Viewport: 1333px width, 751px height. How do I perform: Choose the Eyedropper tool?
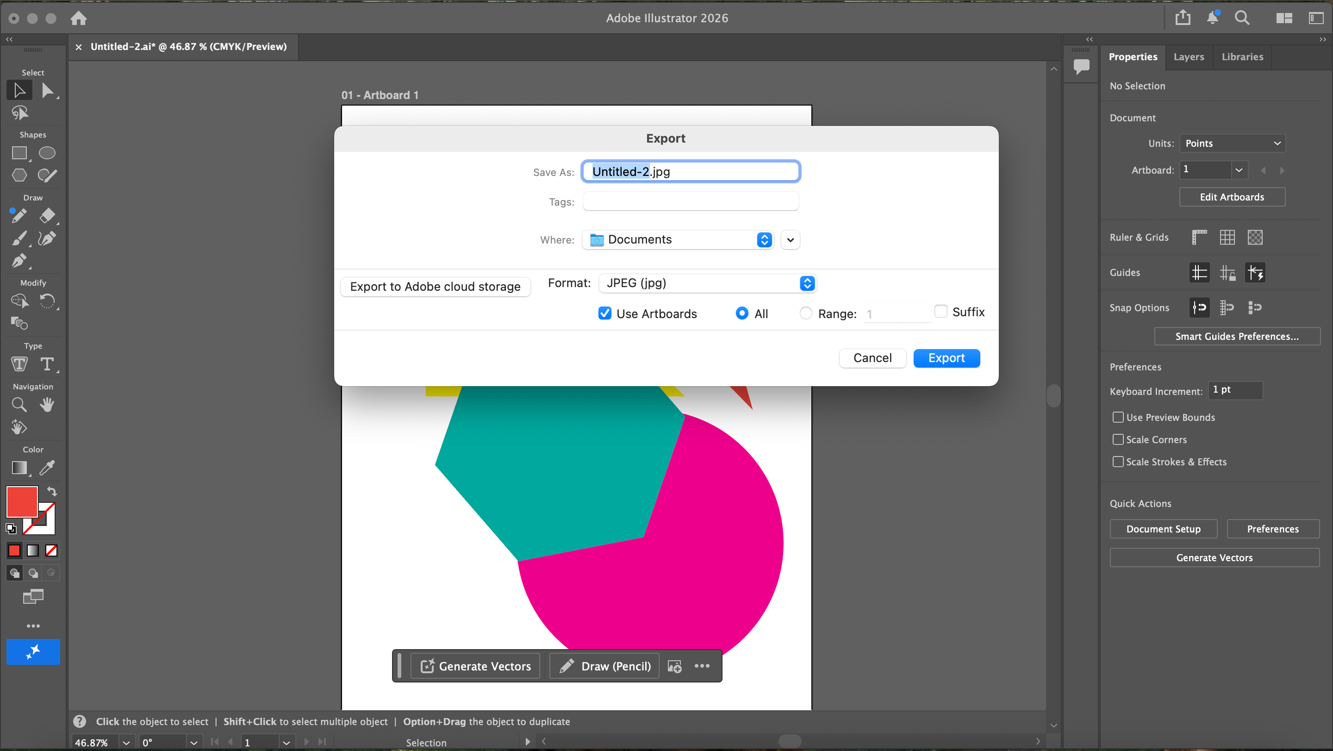click(x=47, y=467)
